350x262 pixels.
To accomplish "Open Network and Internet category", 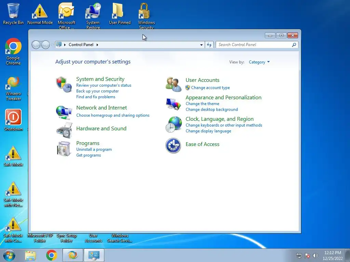I will [x=102, y=108].
